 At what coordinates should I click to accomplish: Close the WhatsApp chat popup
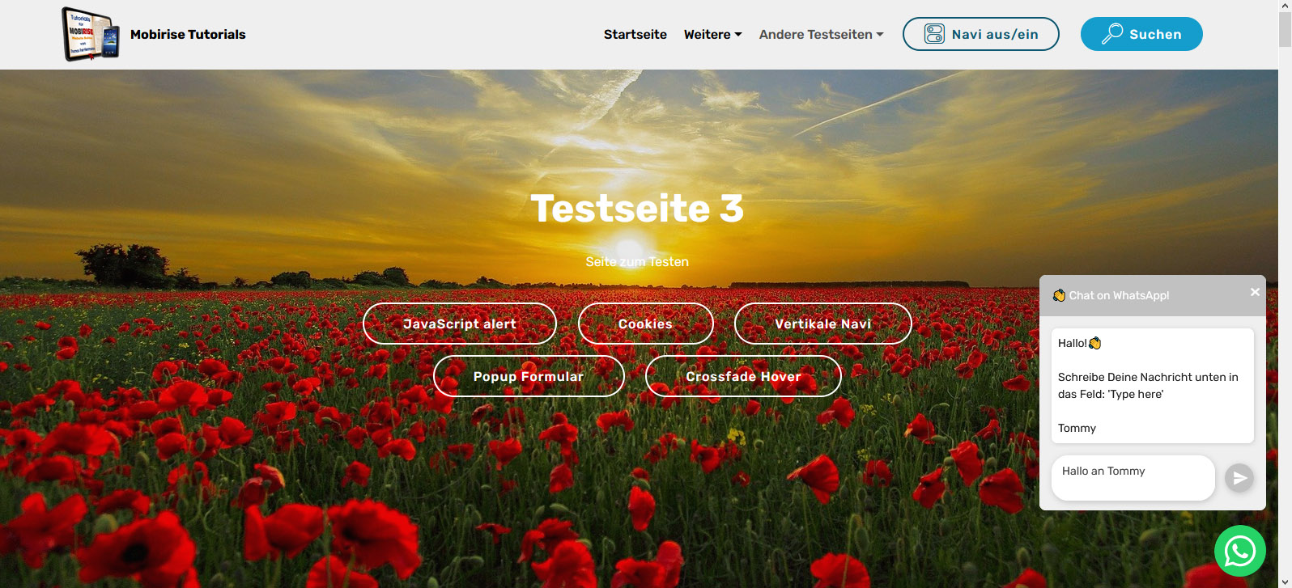(1255, 292)
